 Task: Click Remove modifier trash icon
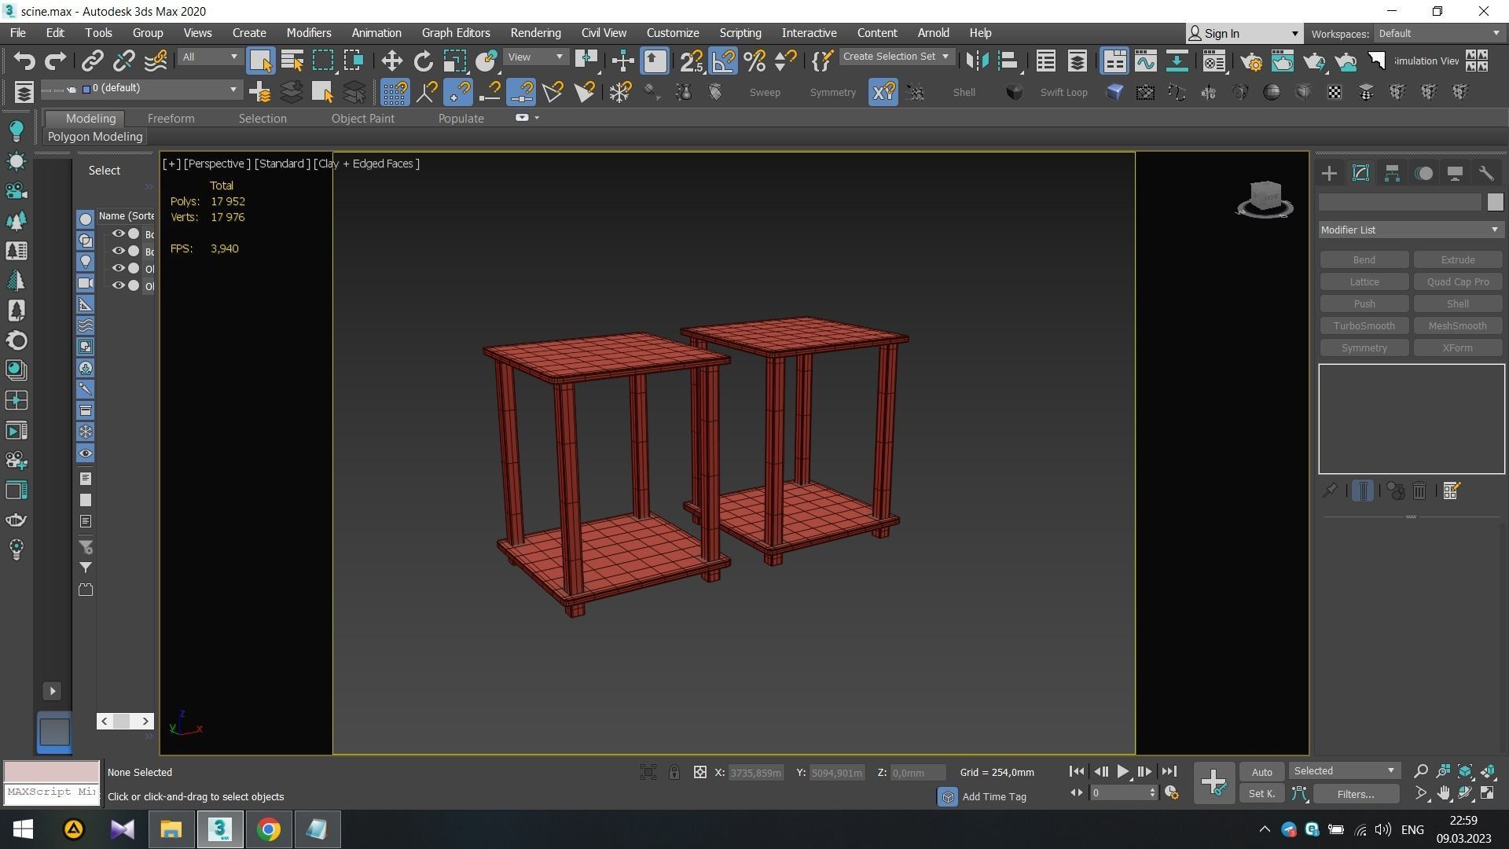tap(1419, 491)
